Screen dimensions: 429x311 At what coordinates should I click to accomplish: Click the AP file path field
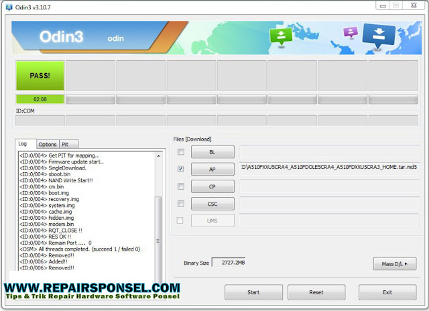pyautogui.click(x=329, y=168)
